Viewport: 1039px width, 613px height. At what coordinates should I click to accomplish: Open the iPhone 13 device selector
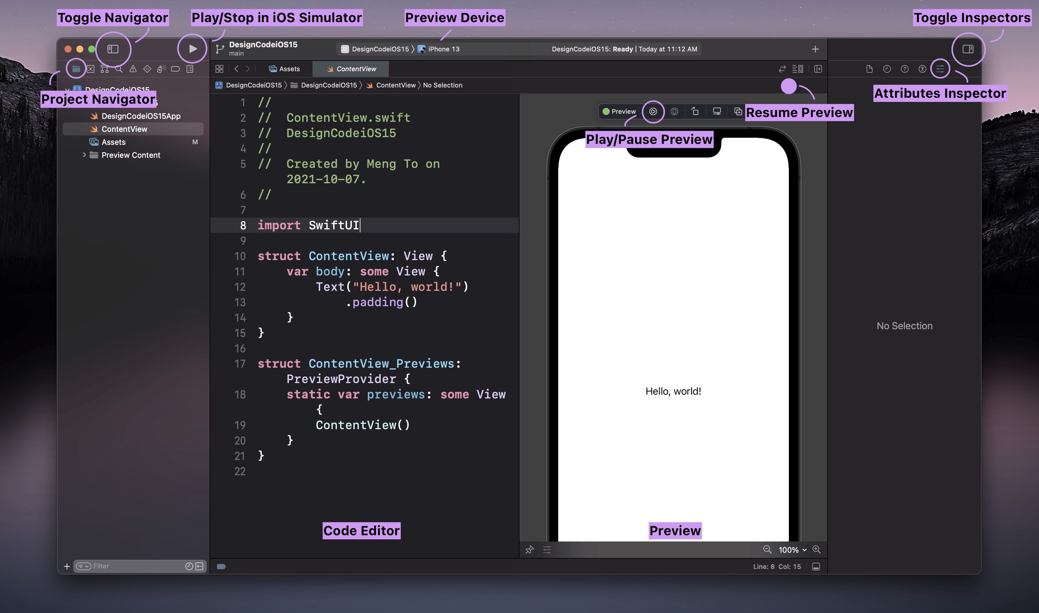(x=443, y=49)
